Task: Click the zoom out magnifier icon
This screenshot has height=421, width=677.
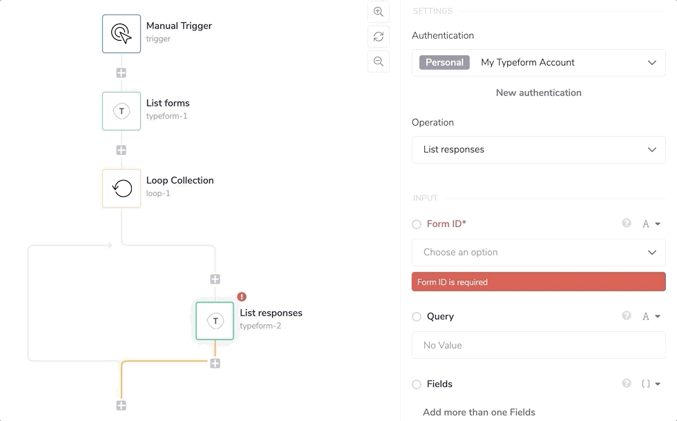Action: (379, 61)
